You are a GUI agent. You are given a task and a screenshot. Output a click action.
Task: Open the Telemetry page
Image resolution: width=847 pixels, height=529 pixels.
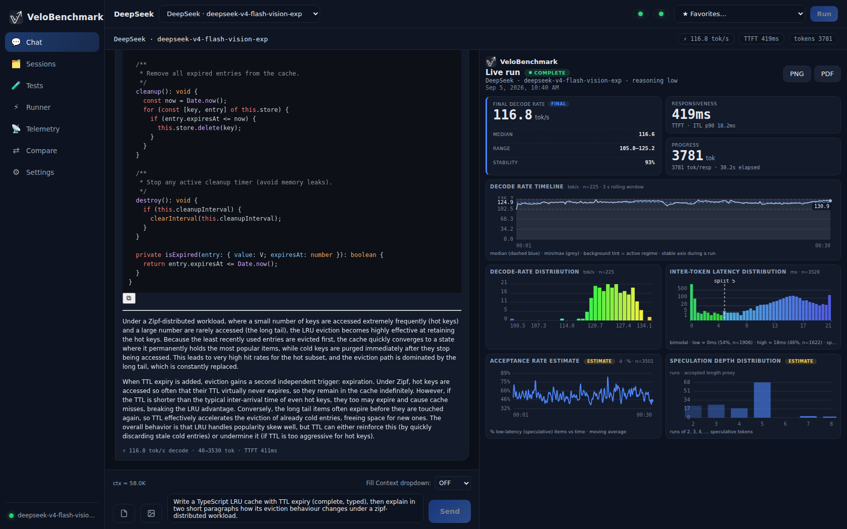pos(52,129)
